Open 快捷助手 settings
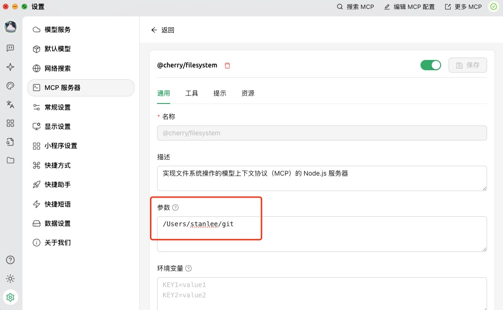Viewport: 503px width, 310px height. coord(81,185)
